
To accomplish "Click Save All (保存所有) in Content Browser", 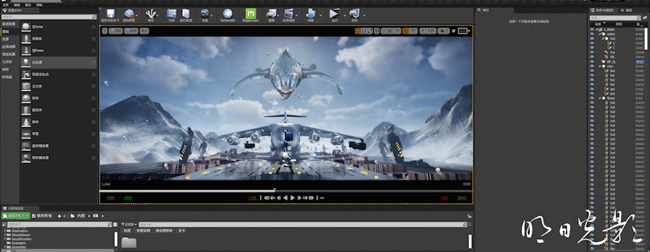I will 42,216.
